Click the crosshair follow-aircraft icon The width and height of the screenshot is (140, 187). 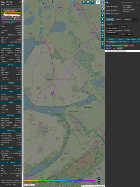(103, 11)
